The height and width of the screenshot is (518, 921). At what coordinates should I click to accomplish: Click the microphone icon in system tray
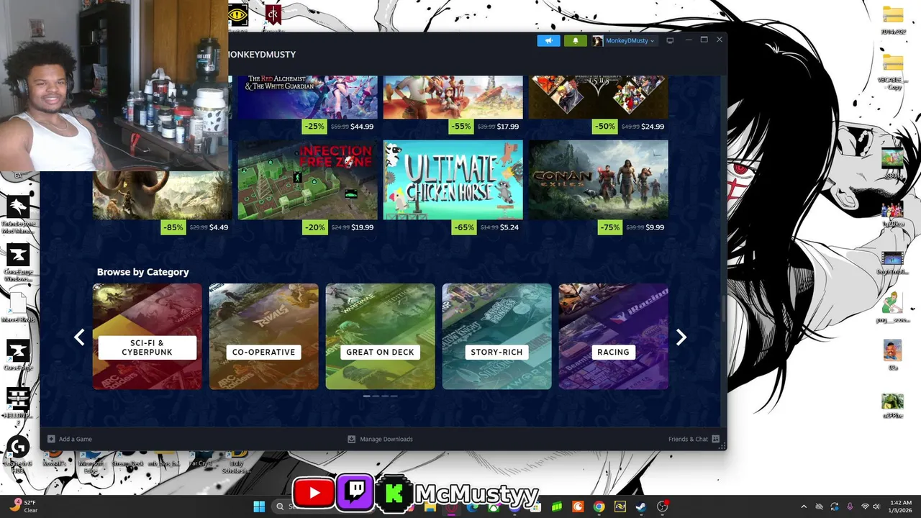(x=850, y=506)
